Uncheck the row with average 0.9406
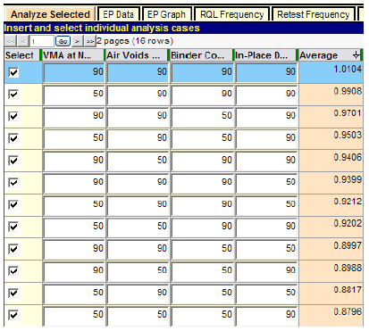 [x=13, y=161]
